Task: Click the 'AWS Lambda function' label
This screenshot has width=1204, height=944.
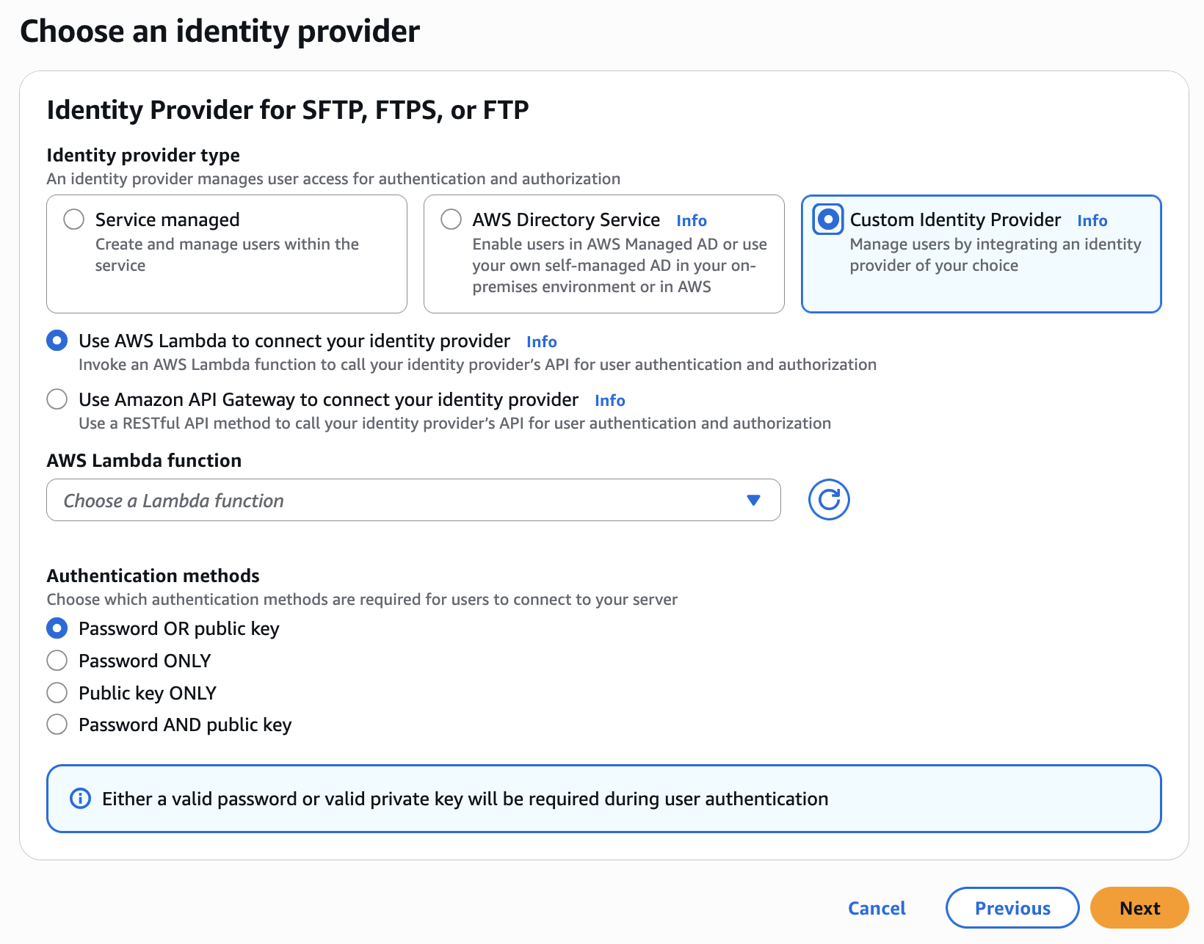Action: point(144,460)
